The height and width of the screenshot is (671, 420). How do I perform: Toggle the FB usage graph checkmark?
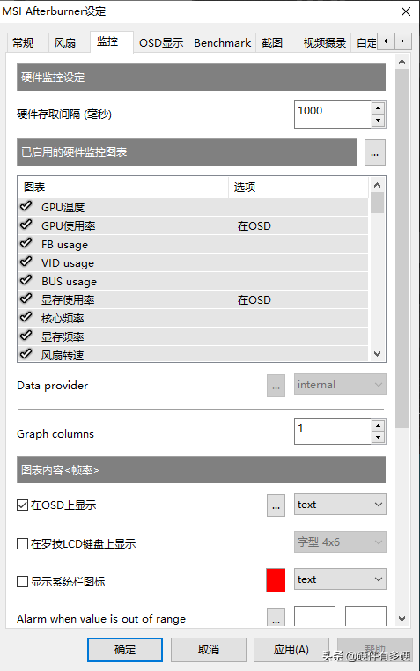click(x=26, y=244)
